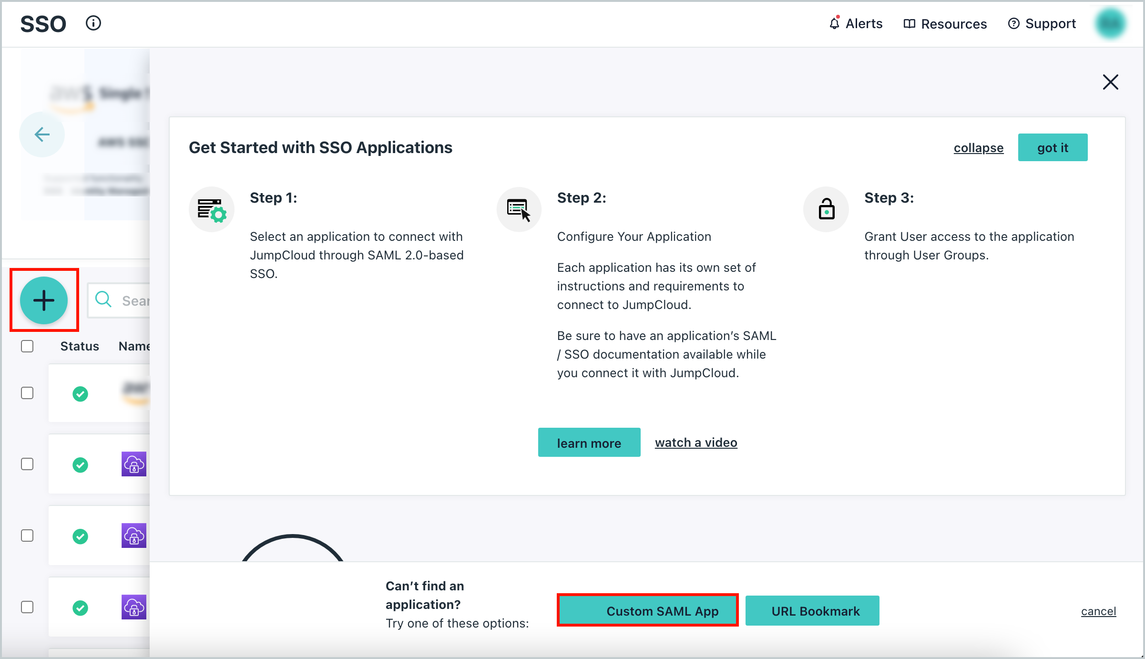Click the Step 1 application settings icon
This screenshot has height=659, width=1145.
[x=212, y=209]
